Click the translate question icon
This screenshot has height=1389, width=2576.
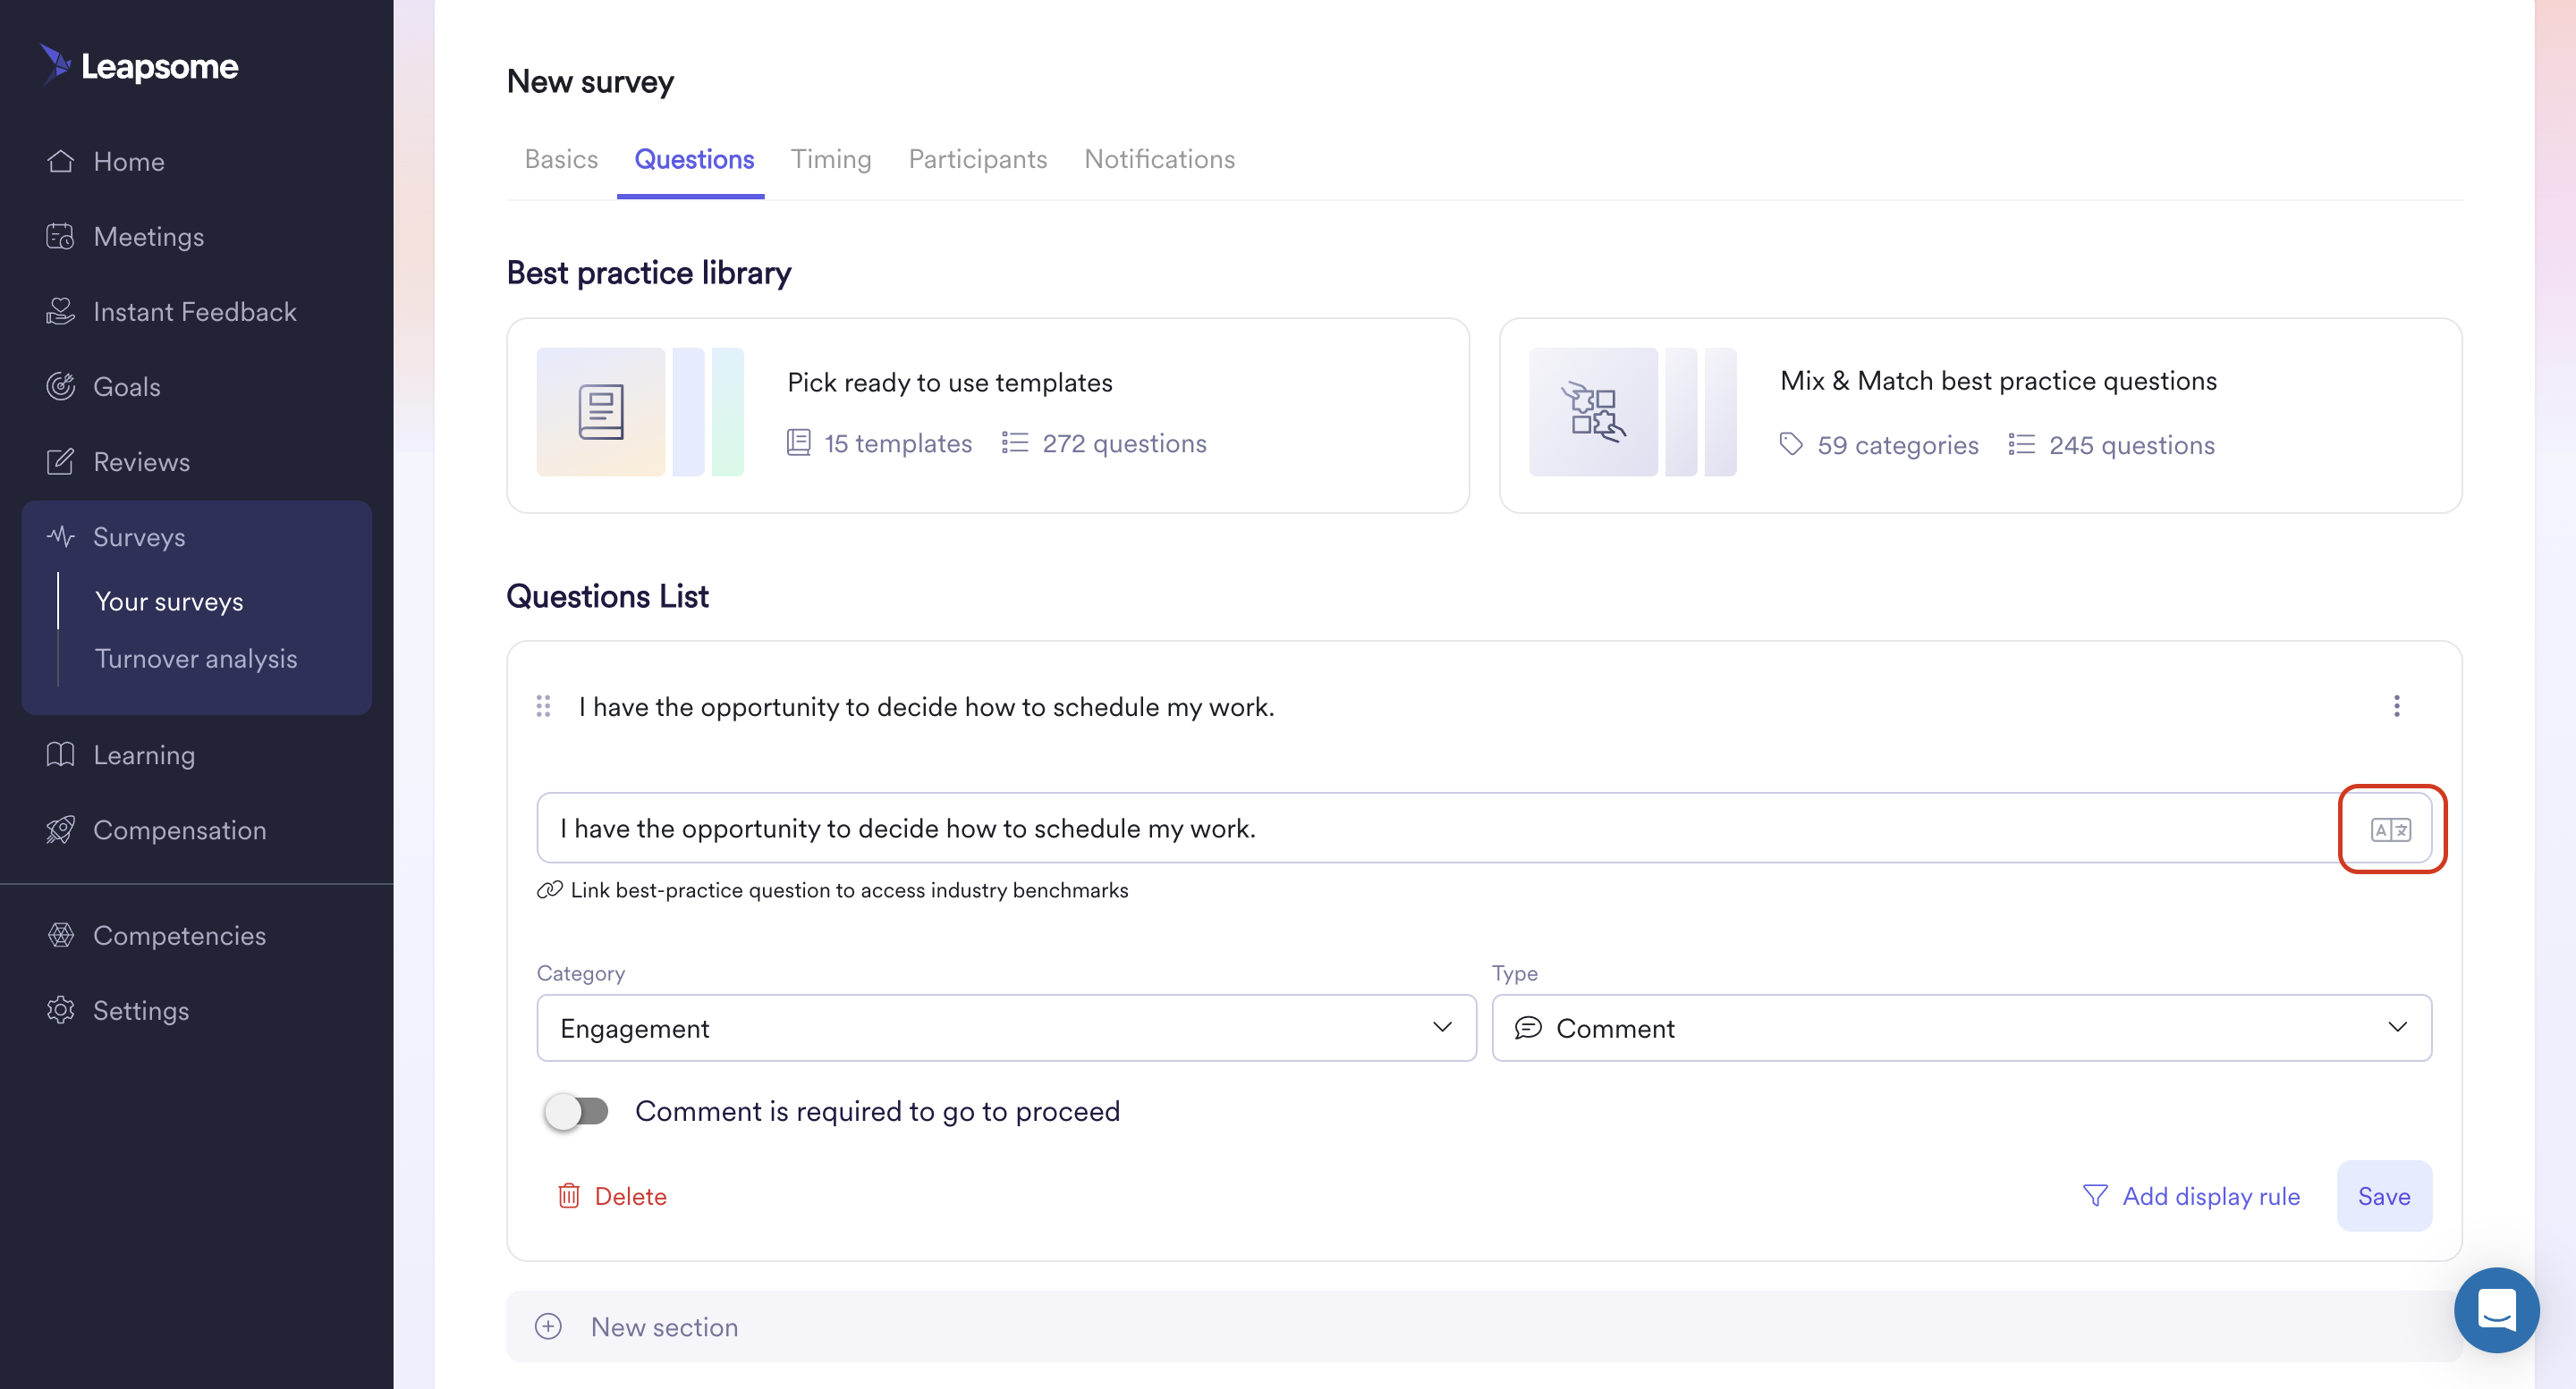(2391, 829)
